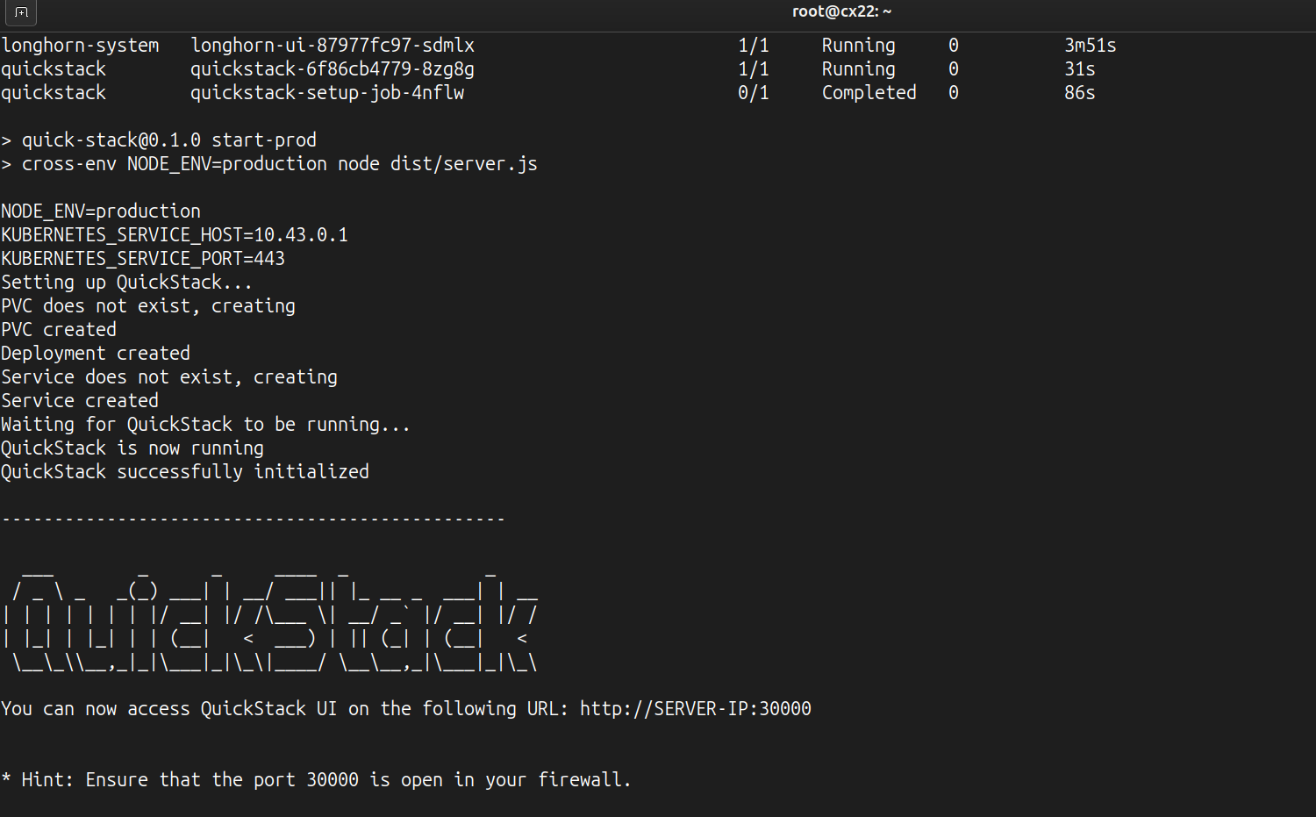The image size is (1316, 817).
Task: Click the age value 31s
Action: coord(1079,69)
